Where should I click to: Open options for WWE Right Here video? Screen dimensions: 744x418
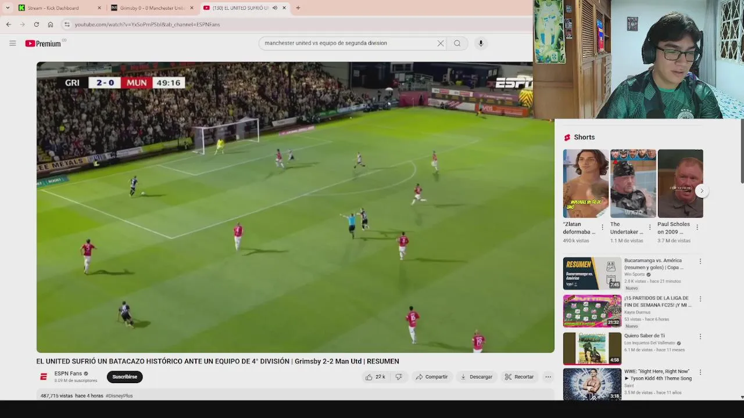coord(700,372)
